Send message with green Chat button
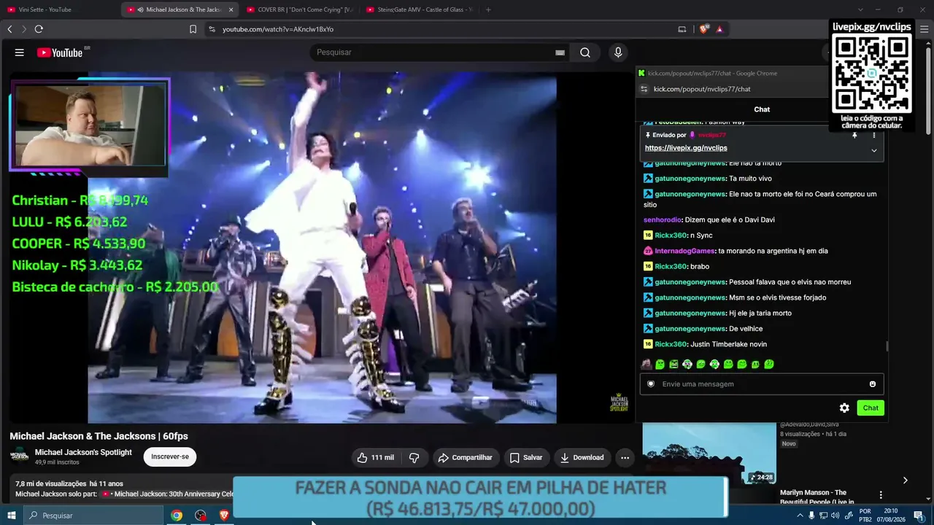 (x=871, y=408)
